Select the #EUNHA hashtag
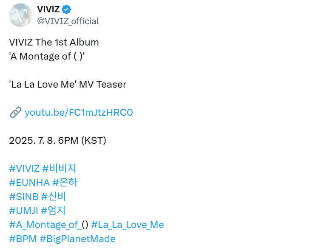 coord(29,182)
